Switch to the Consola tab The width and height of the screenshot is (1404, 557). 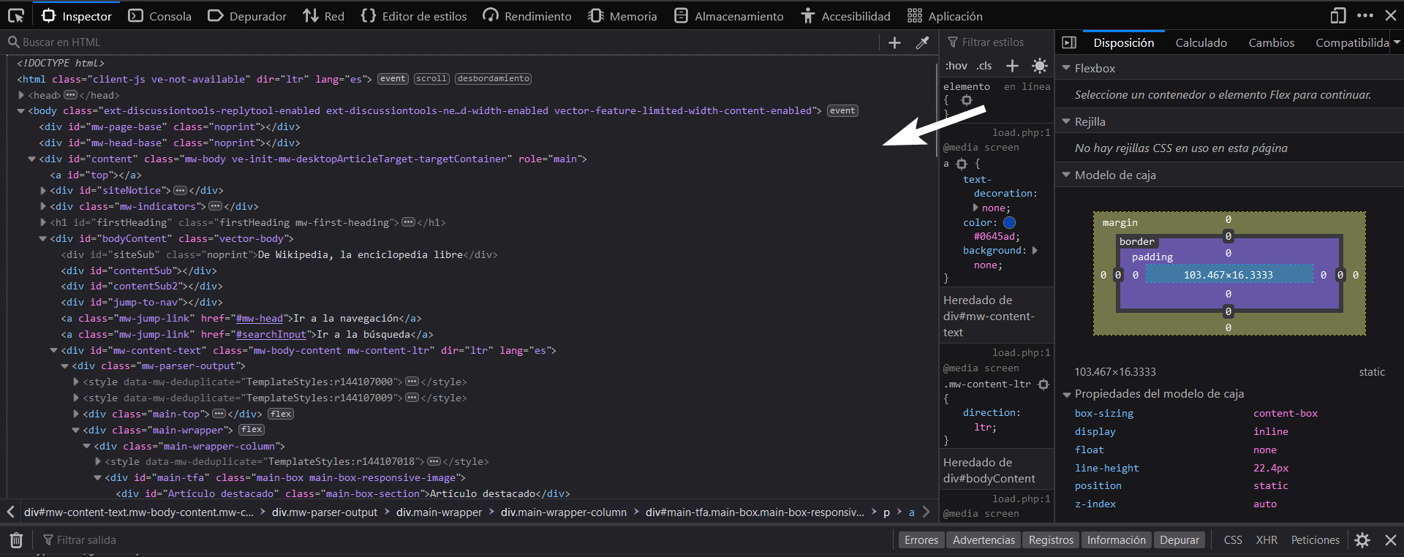(160, 16)
